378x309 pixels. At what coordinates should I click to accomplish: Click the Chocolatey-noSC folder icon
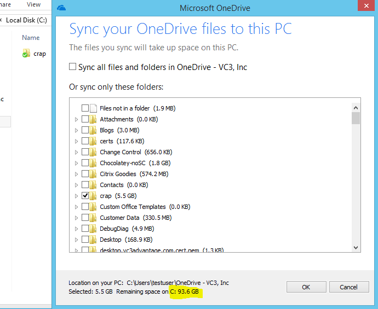coord(93,163)
